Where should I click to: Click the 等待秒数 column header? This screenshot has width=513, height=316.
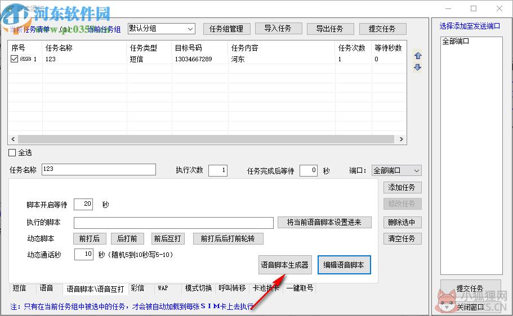tap(389, 48)
